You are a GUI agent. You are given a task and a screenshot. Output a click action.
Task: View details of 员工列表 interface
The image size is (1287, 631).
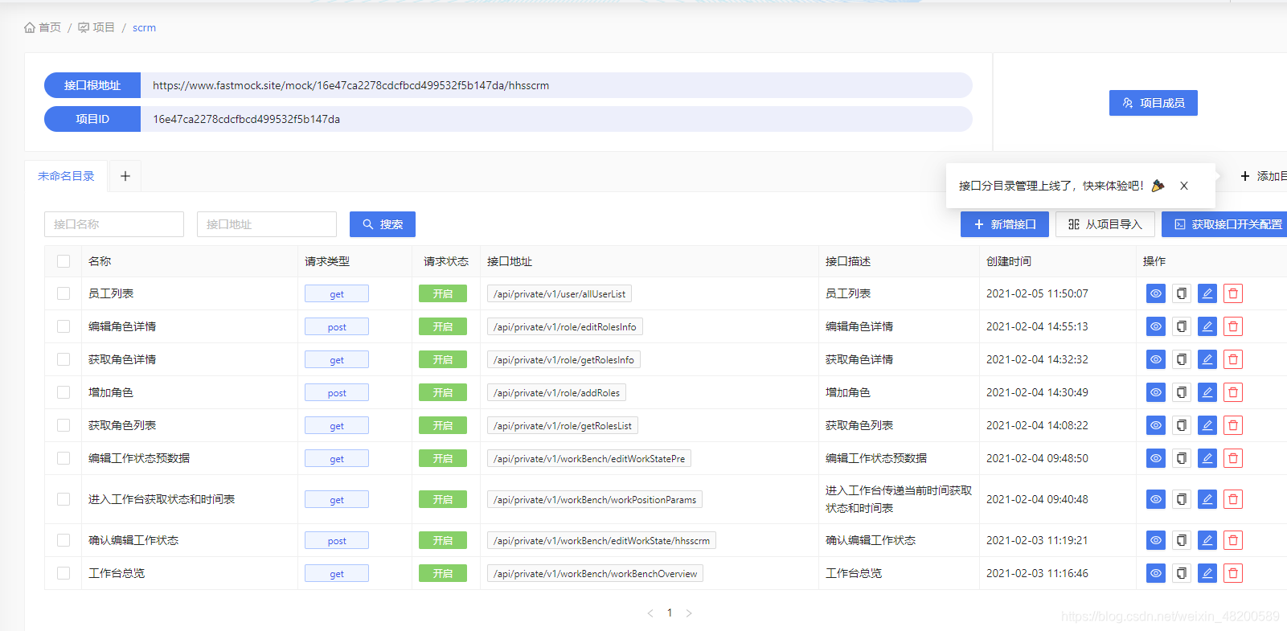click(x=1155, y=293)
